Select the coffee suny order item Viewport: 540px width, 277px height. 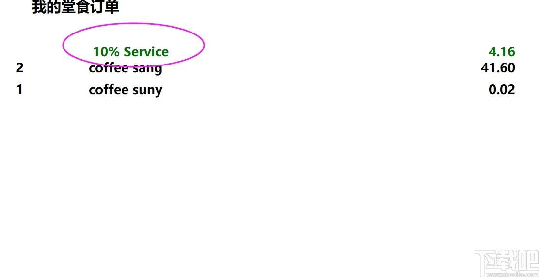[126, 90]
